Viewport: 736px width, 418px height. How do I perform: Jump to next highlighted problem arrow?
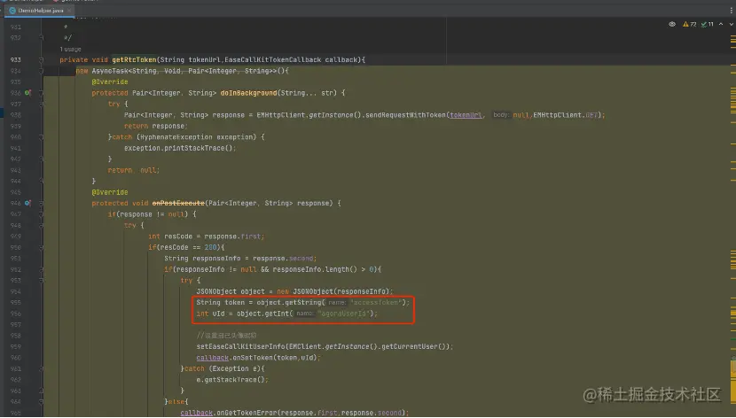click(x=732, y=25)
